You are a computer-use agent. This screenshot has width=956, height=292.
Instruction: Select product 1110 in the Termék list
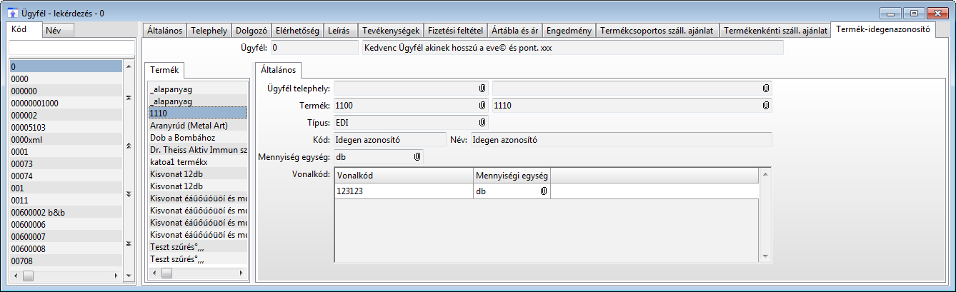point(198,113)
